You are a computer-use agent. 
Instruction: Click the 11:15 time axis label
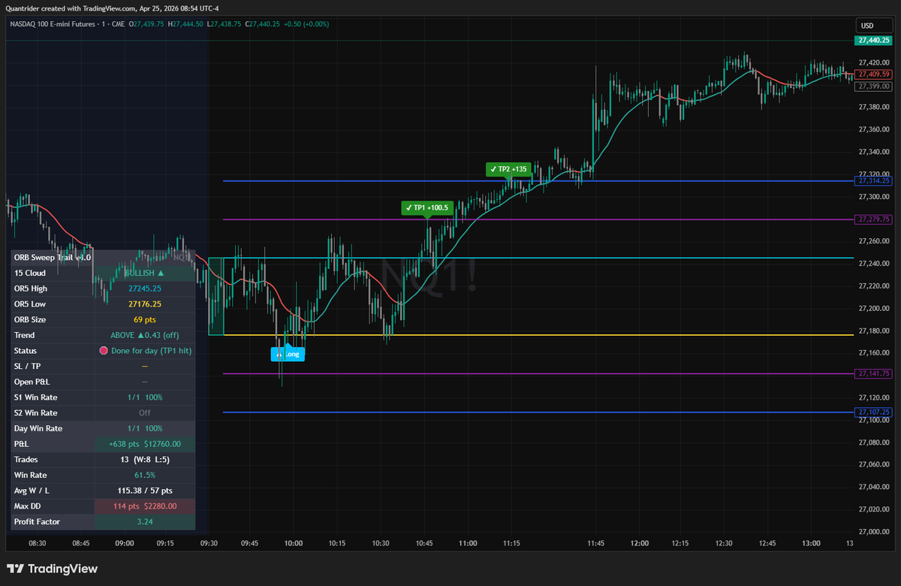(x=512, y=543)
